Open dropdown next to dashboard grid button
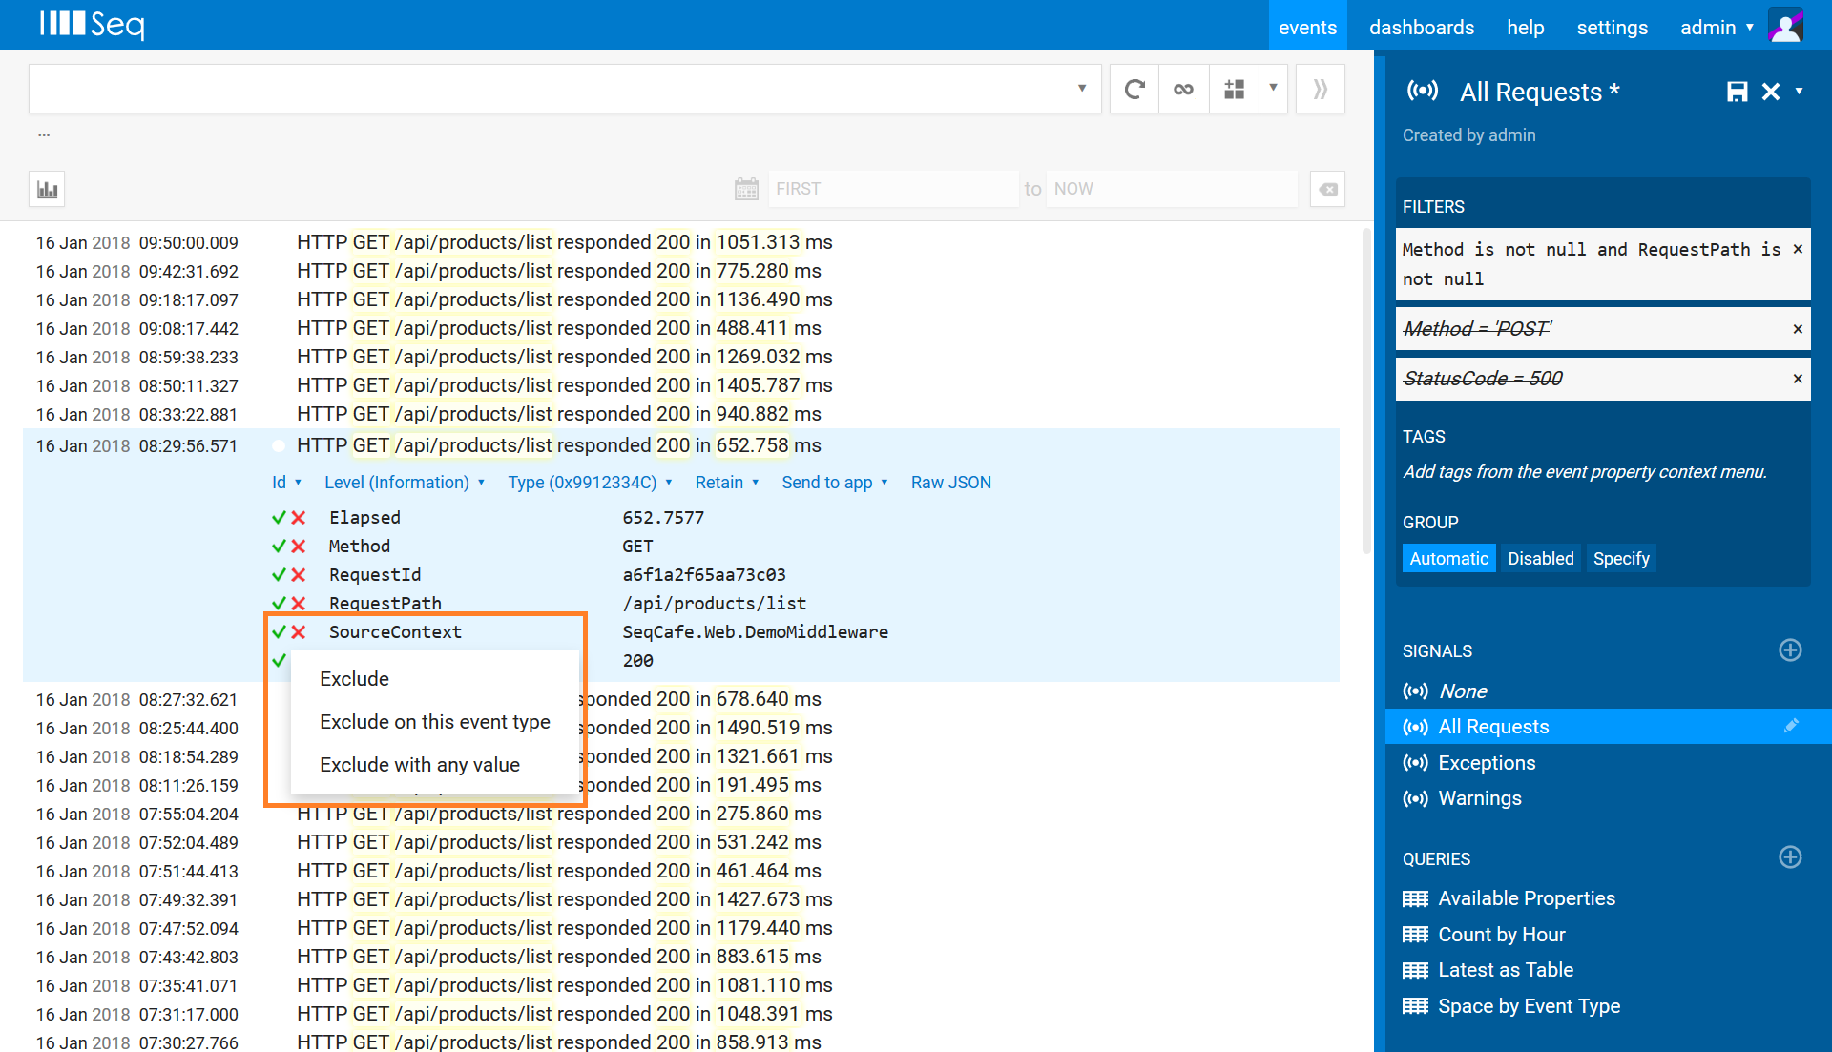 [x=1273, y=89]
